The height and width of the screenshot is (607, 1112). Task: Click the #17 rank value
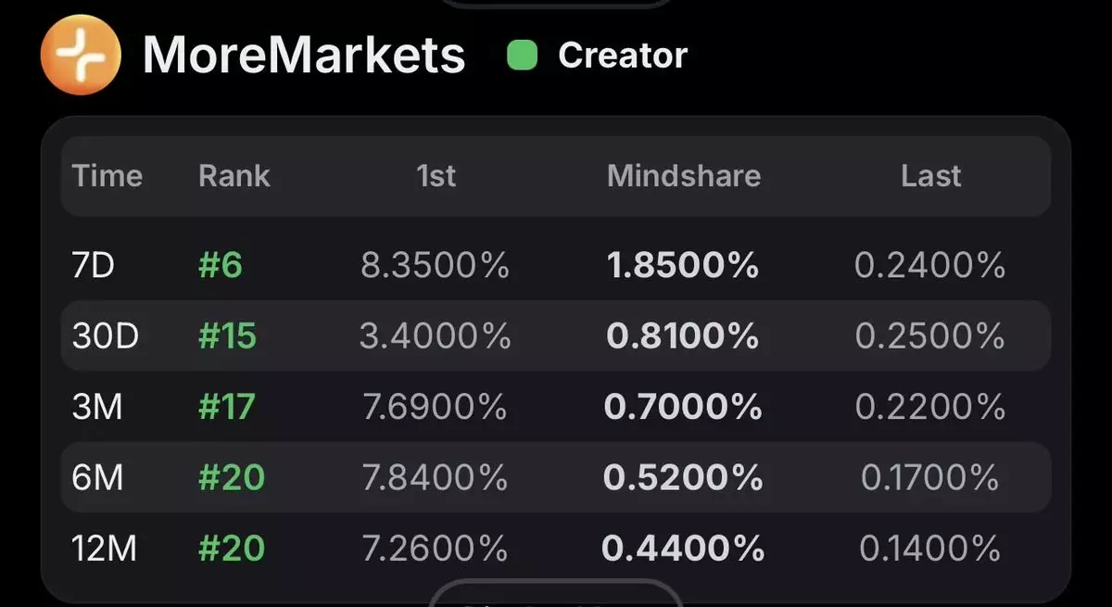(x=227, y=407)
